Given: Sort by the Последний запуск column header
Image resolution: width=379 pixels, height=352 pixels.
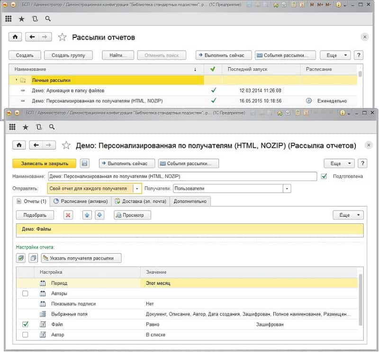Looking at the screenshot, I should click(x=262, y=69).
